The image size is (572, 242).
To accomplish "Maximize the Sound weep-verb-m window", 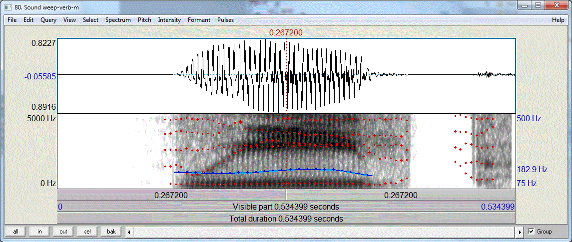I will pos(538,4).
